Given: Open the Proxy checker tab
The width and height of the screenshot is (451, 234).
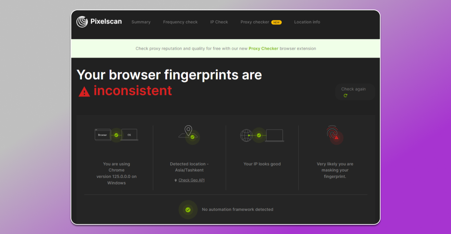Looking at the screenshot, I should 255,22.
